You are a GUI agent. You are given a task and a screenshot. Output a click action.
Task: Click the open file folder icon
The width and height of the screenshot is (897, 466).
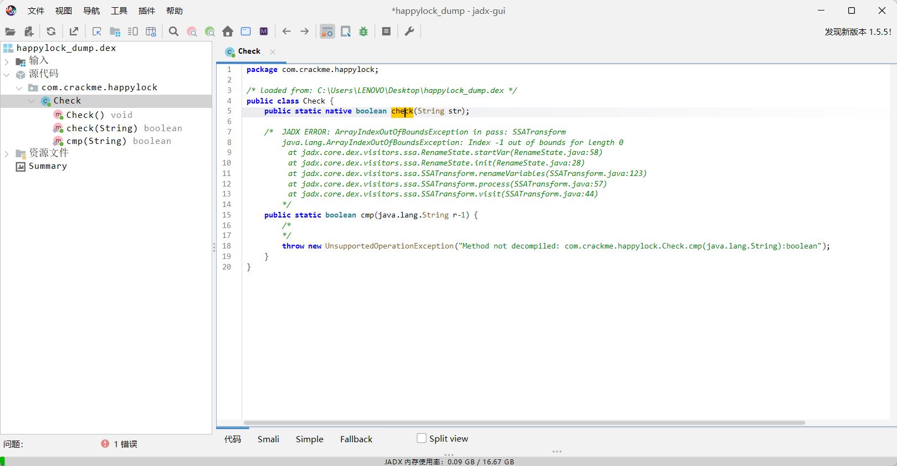(x=10, y=32)
